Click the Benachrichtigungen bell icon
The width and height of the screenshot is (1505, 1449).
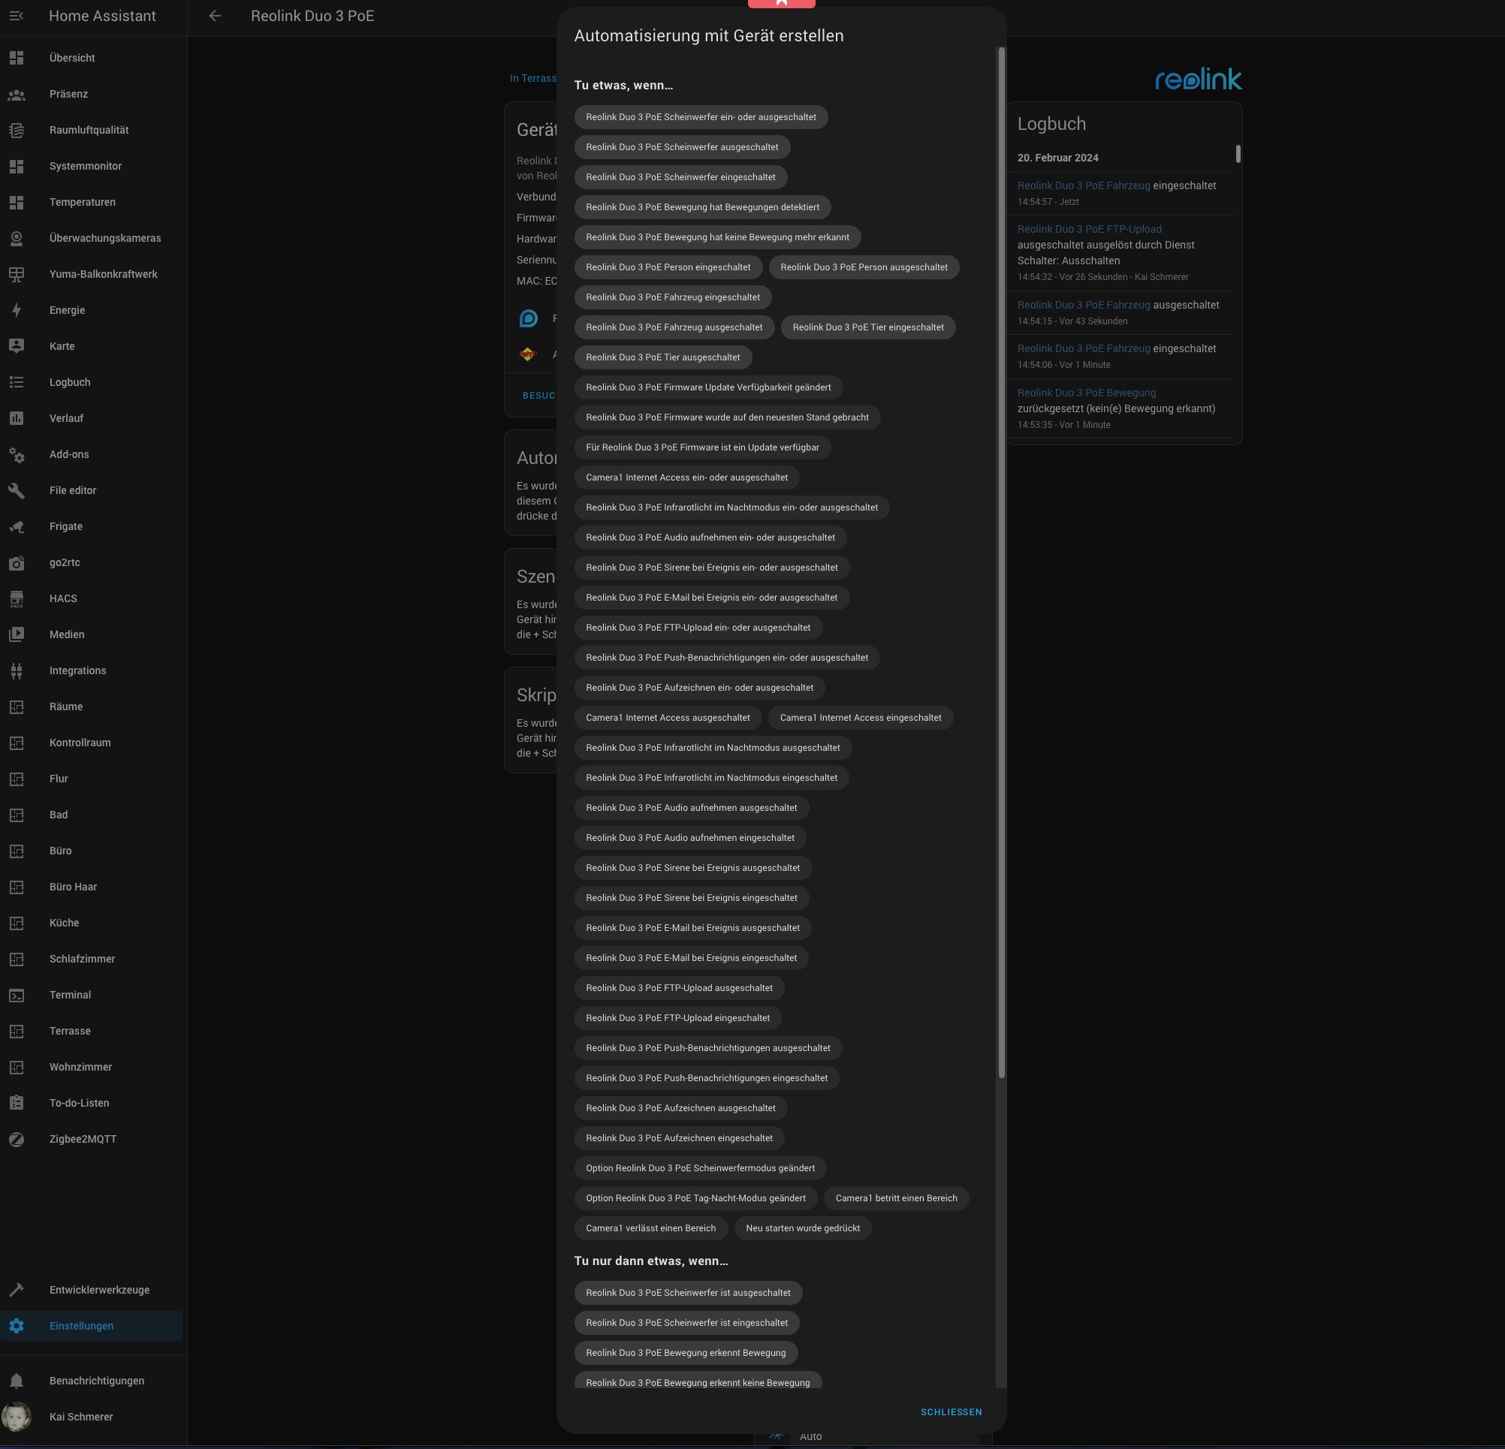(x=16, y=1381)
